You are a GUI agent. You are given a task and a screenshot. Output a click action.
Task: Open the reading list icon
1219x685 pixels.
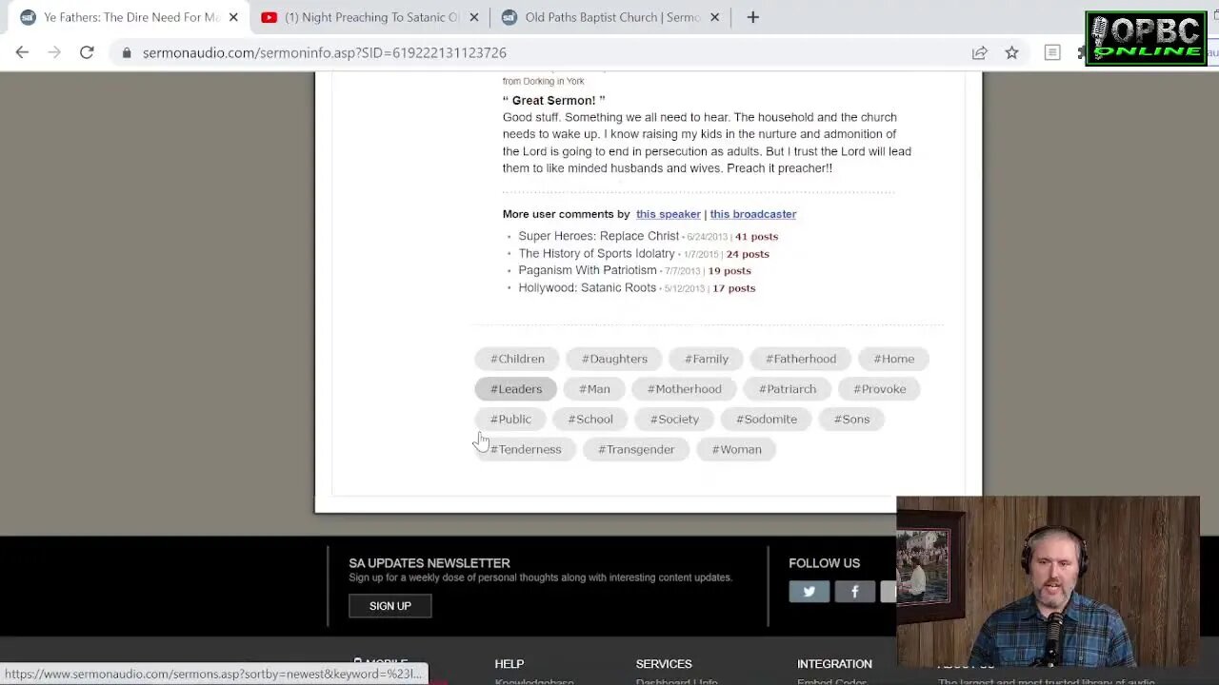point(1052,53)
